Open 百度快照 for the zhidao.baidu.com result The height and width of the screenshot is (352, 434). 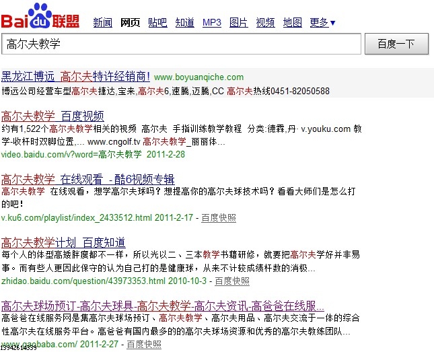(232, 281)
